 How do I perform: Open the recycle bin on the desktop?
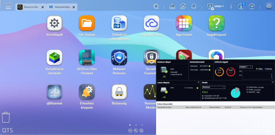pyautogui.click(x=6, y=117)
